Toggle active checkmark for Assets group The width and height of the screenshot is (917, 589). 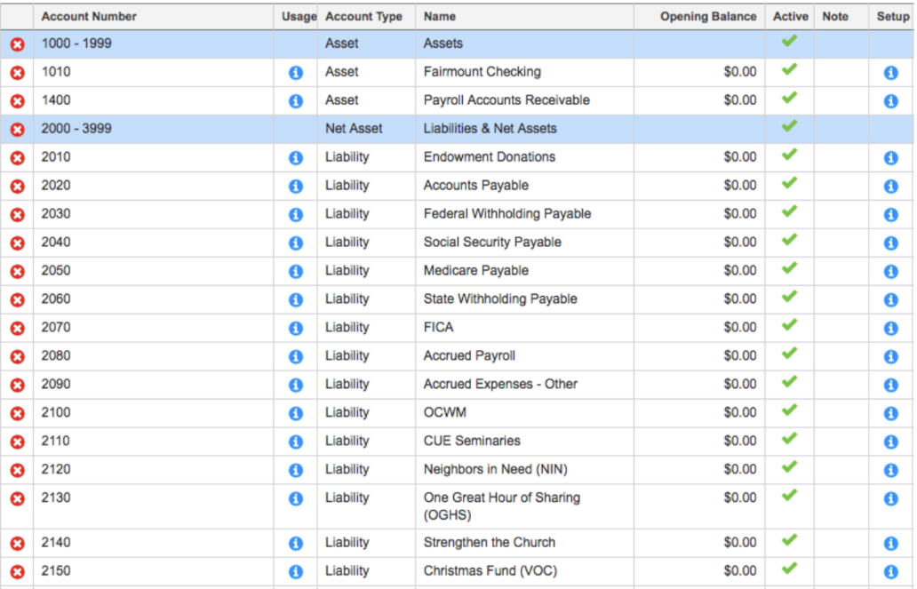pos(790,41)
